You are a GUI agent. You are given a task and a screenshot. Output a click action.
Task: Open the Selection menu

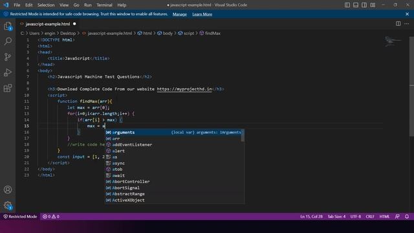click(x=46, y=5)
